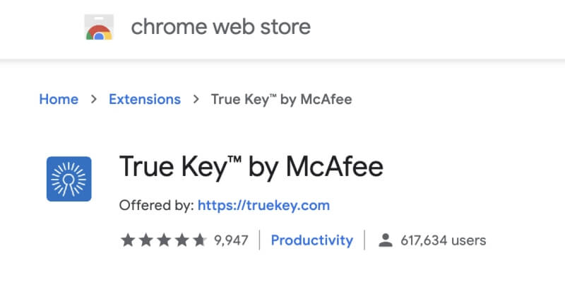
Task: Click the True Key extension icon
Action: 69,179
